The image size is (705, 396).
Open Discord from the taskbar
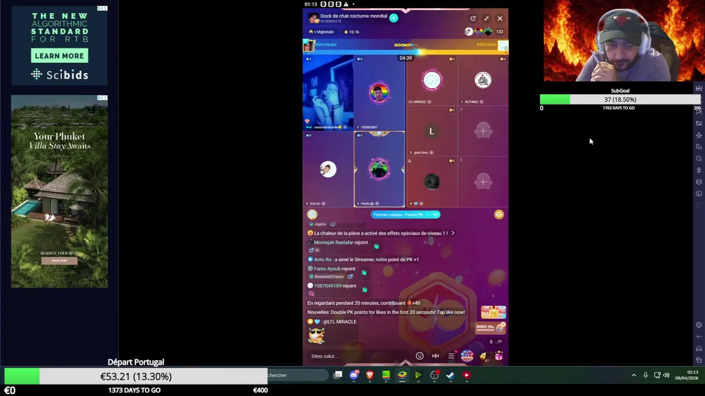point(354,375)
